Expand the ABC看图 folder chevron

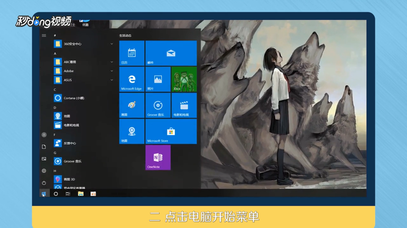[x=112, y=62]
